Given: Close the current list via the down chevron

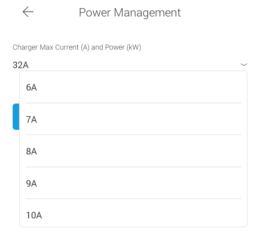Looking at the screenshot, I should [244, 65].
